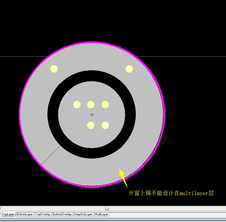Select the bottom-left hole in the inner pad

[x=91, y=125]
